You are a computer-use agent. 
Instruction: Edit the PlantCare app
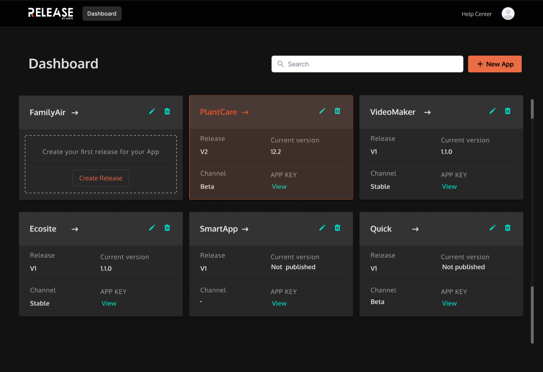tap(322, 111)
